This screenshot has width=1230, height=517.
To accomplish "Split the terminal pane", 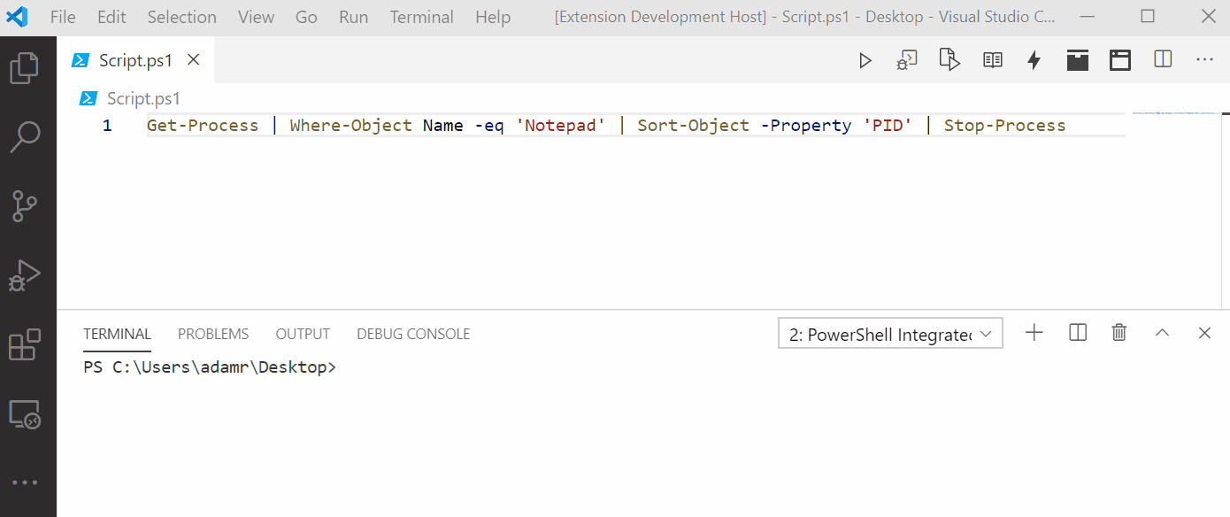I will point(1077,333).
